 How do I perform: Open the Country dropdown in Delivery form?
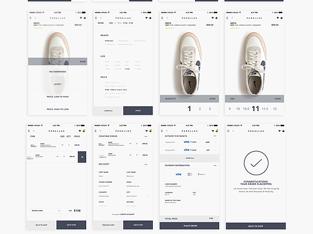point(110,196)
